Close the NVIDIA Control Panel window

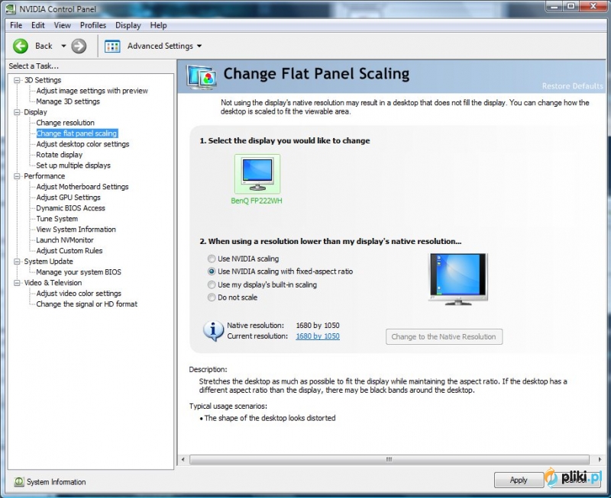click(593, 6)
